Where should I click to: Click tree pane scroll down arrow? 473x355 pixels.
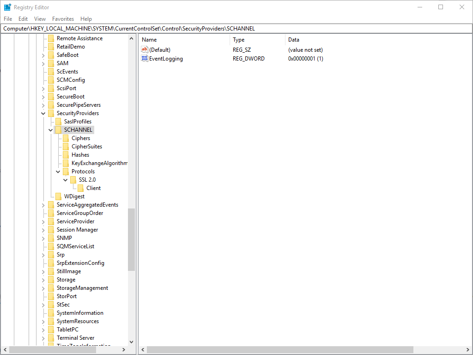click(x=131, y=342)
